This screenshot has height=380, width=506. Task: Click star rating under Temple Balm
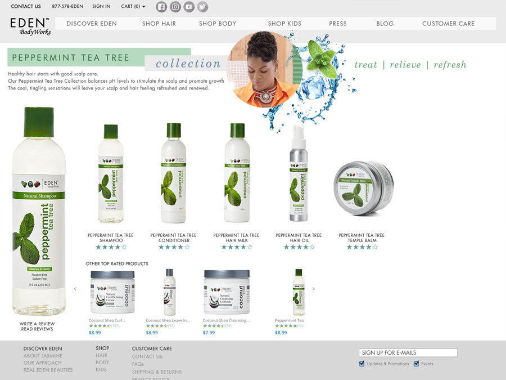pyautogui.click(x=362, y=247)
